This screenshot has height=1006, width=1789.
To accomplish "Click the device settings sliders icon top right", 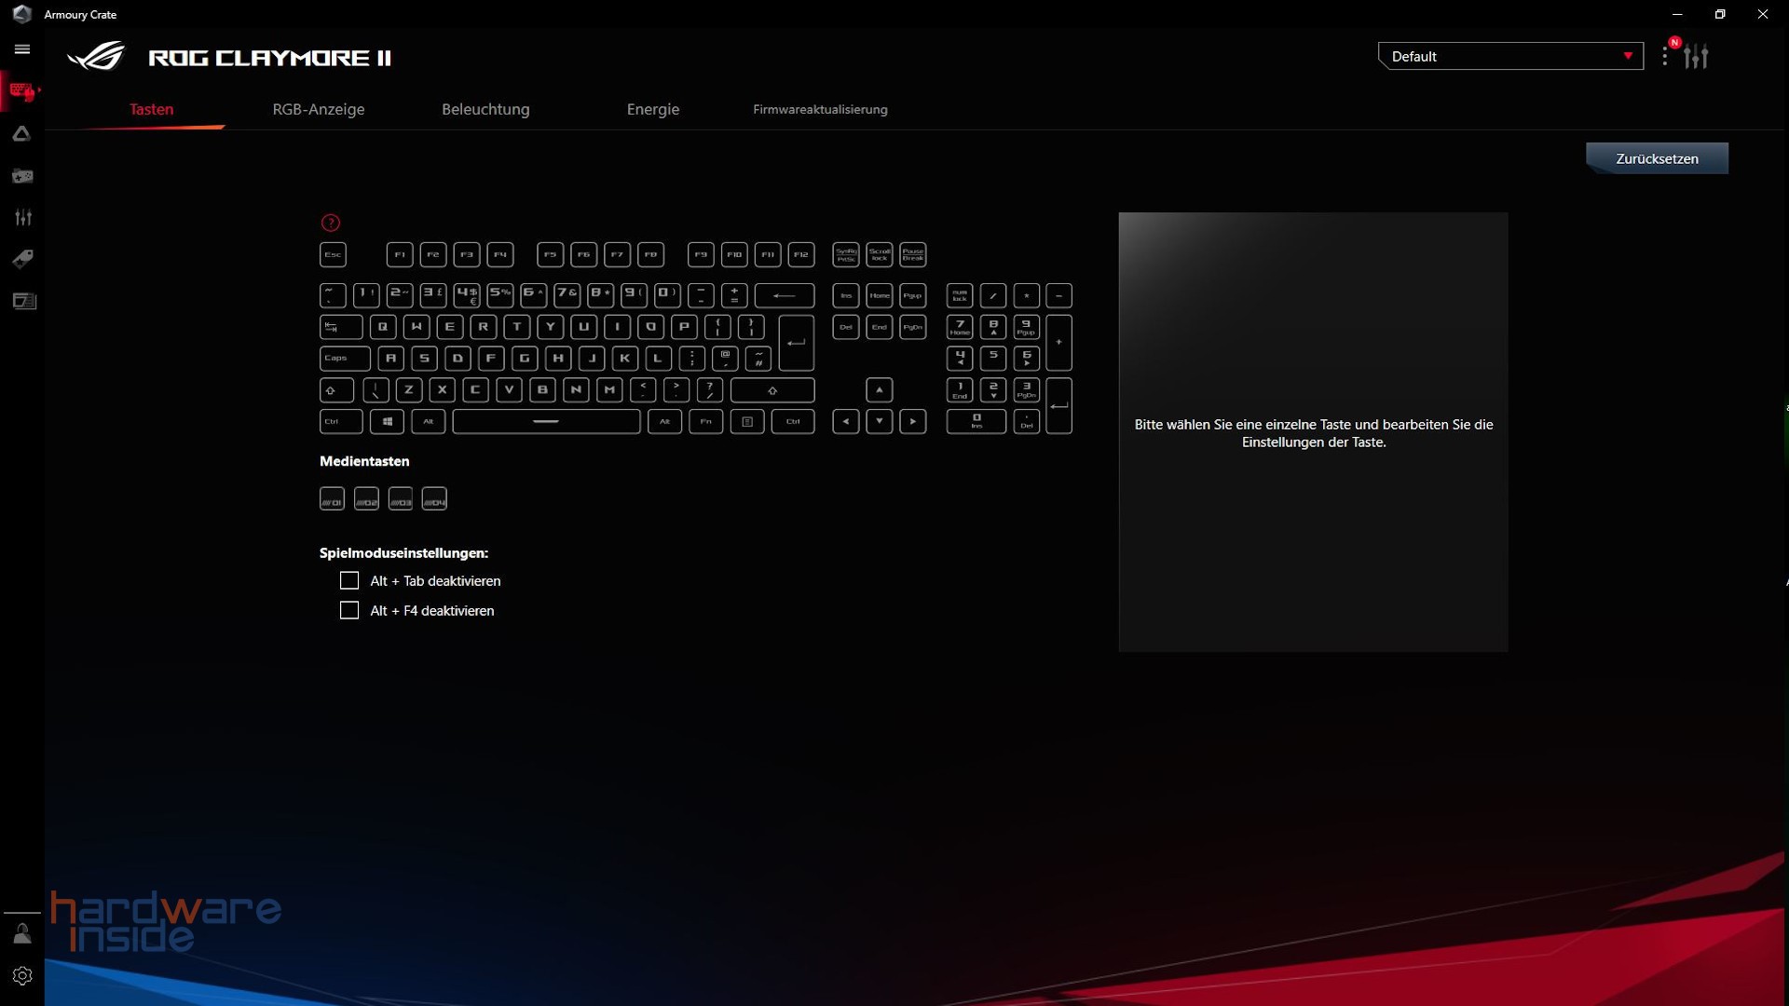I will pyautogui.click(x=1698, y=56).
